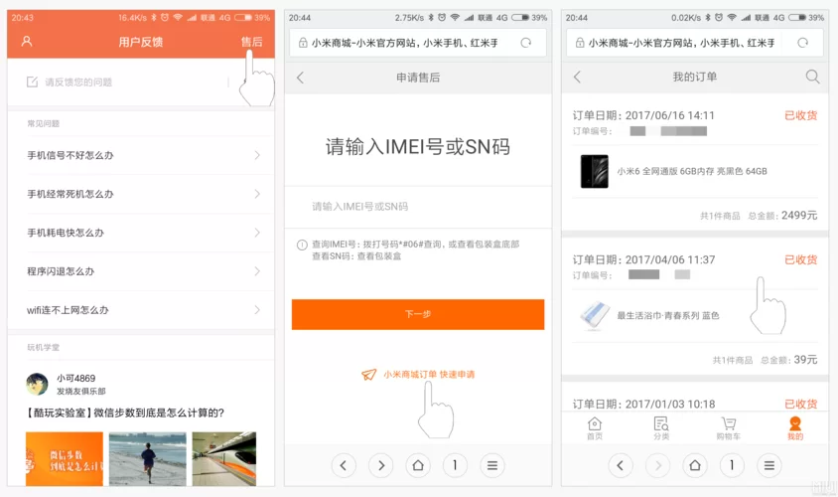Tap 小米商城订单 快速申请 link

(429, 374)
